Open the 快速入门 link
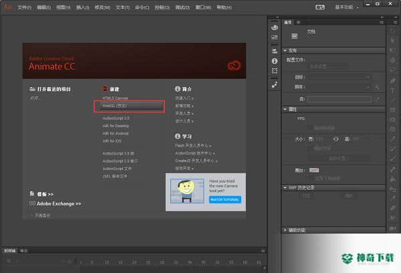Screen dimensions: 401x273 point(184,98)
